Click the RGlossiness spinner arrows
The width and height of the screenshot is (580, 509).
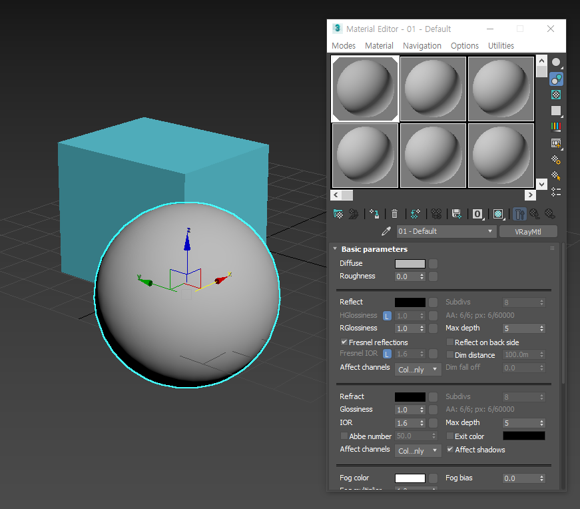(x=422, y=328)
